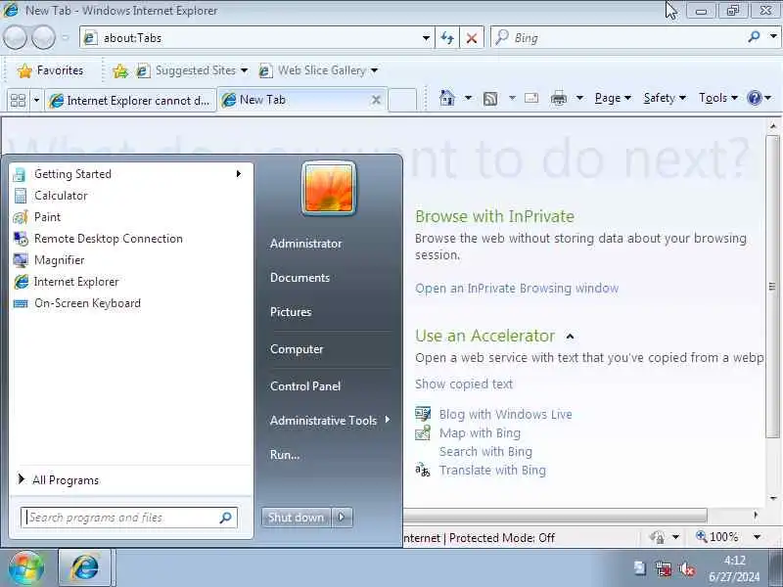Screen dimensions: 783x587
Task: Open the zoom level dropdown arrow
Action: click(x=757, y=537)
